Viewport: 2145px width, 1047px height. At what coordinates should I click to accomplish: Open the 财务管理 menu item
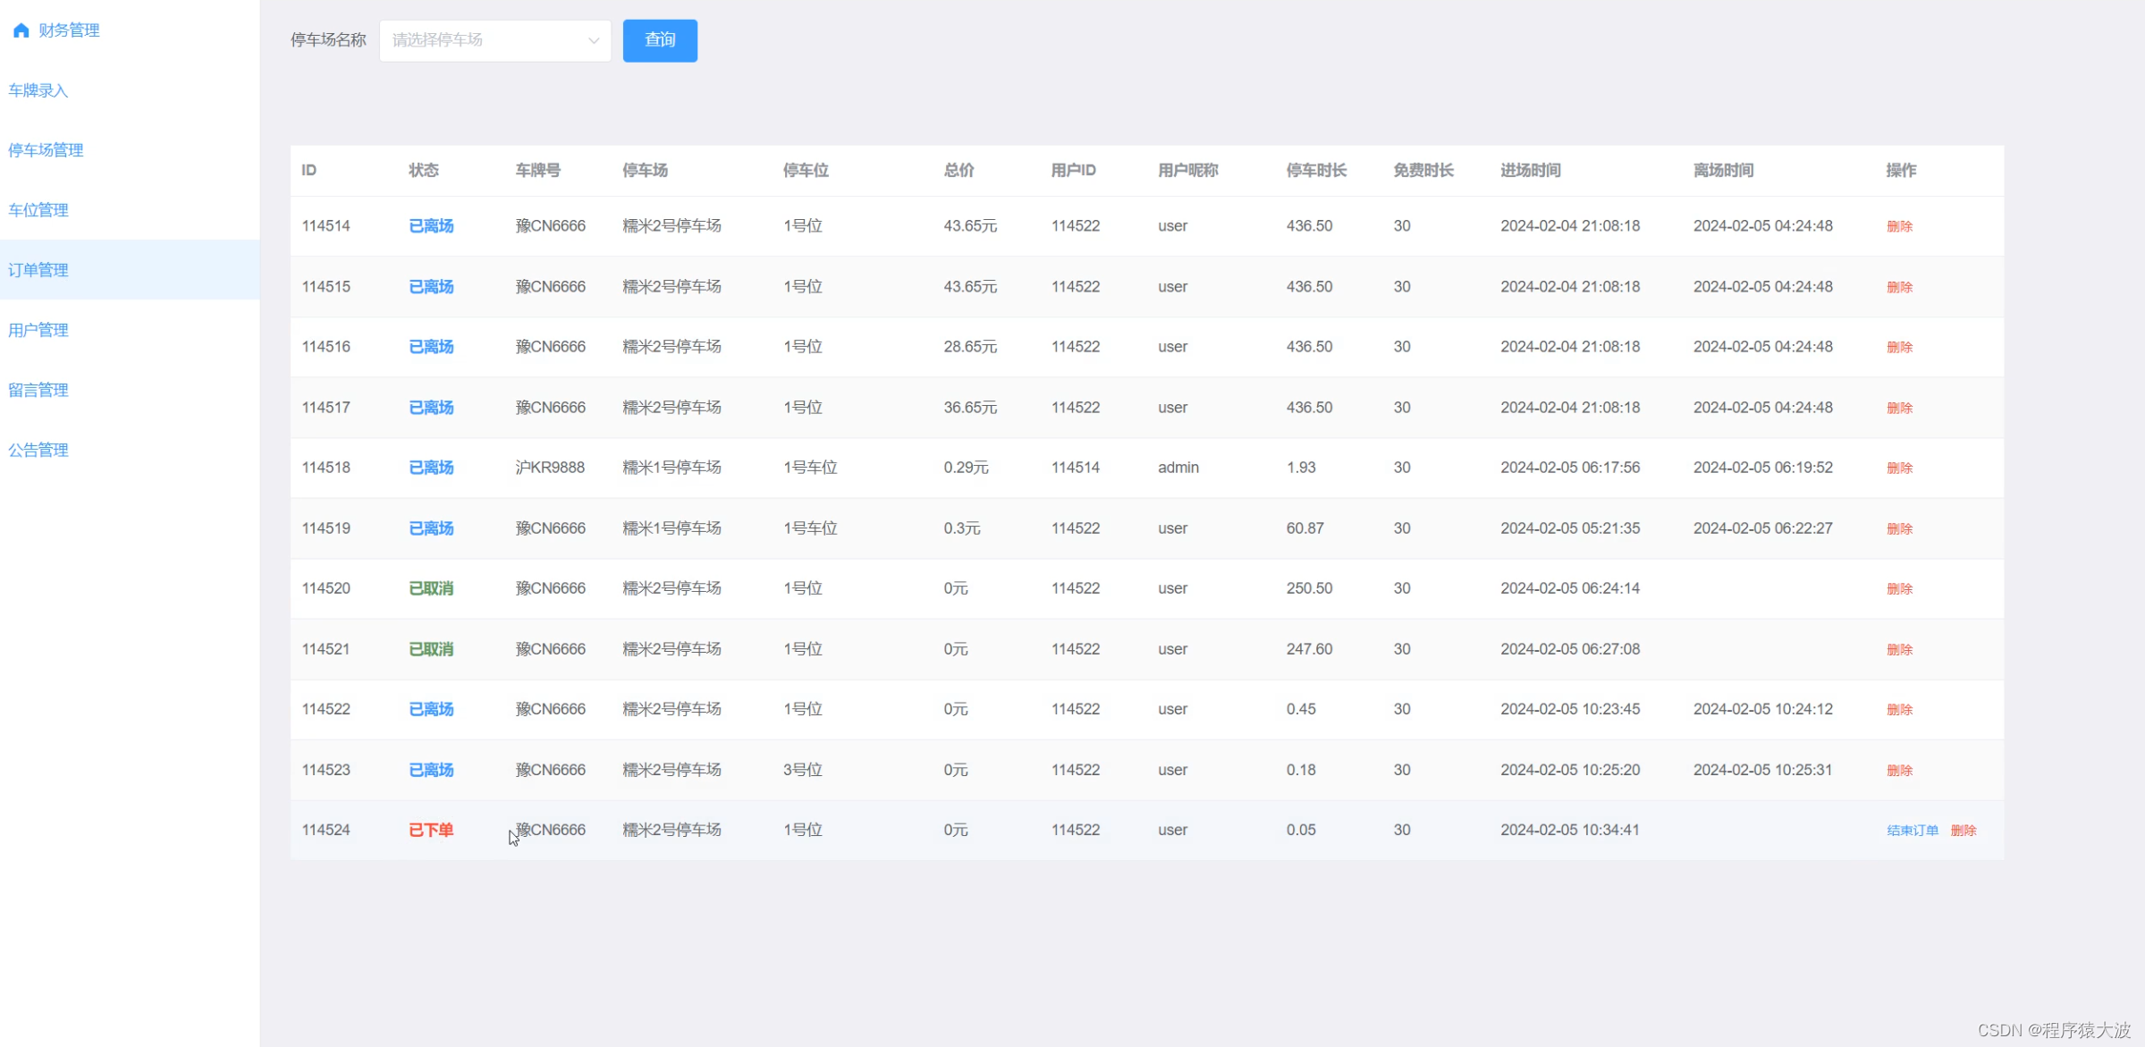(69, 30)
